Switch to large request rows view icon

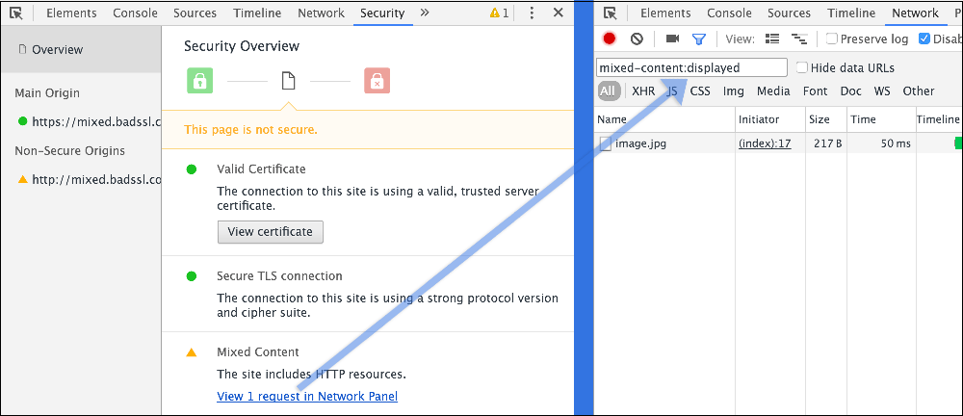[x=772, y=39]
